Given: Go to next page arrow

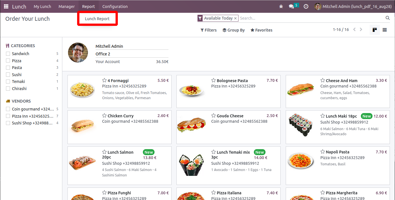Looking at the screenshot, I should pyautogui.click(x=361, y=30).
